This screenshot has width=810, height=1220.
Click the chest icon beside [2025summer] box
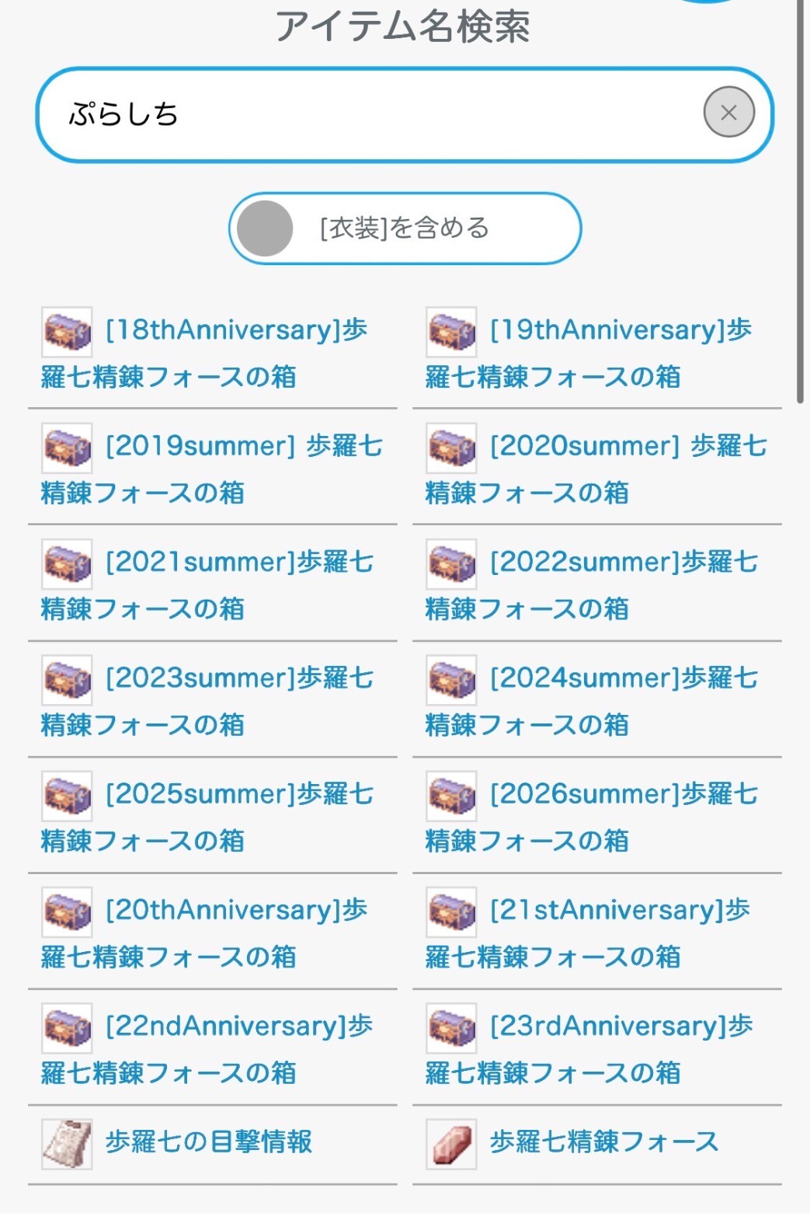pyautogui.click(x=67, y=796)
